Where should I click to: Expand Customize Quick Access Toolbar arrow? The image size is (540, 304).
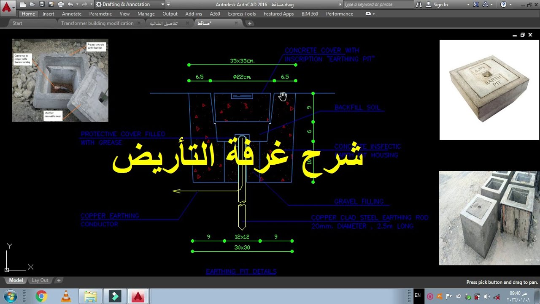[169, 4]
